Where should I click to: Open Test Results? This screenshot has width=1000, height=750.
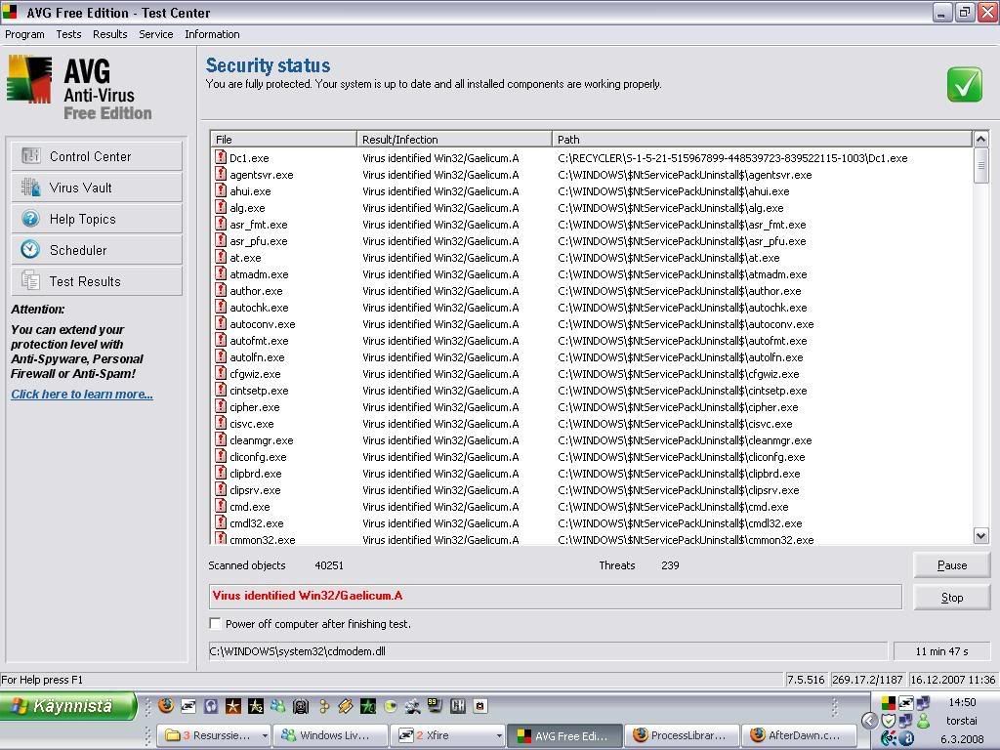pyautogui.click(x=97, y=281)
